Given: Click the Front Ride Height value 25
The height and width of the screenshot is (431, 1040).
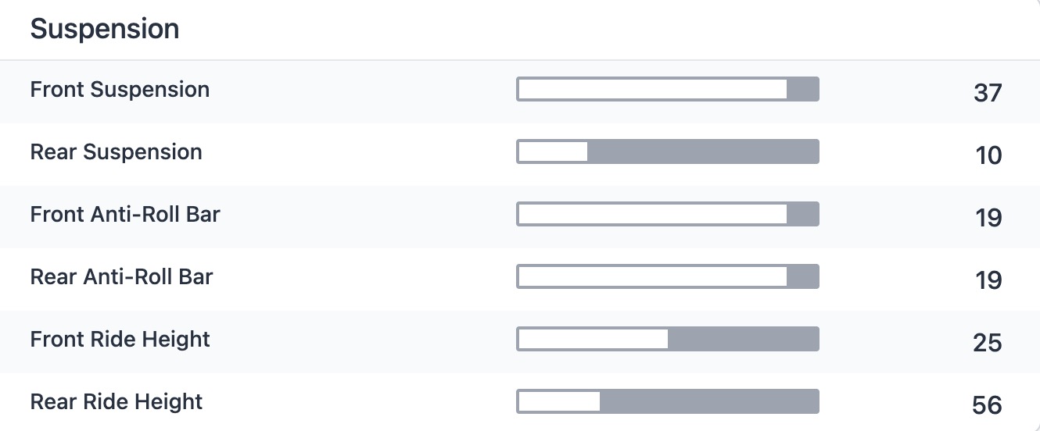Looking at the screenshot, I should [x=988, y=343].
